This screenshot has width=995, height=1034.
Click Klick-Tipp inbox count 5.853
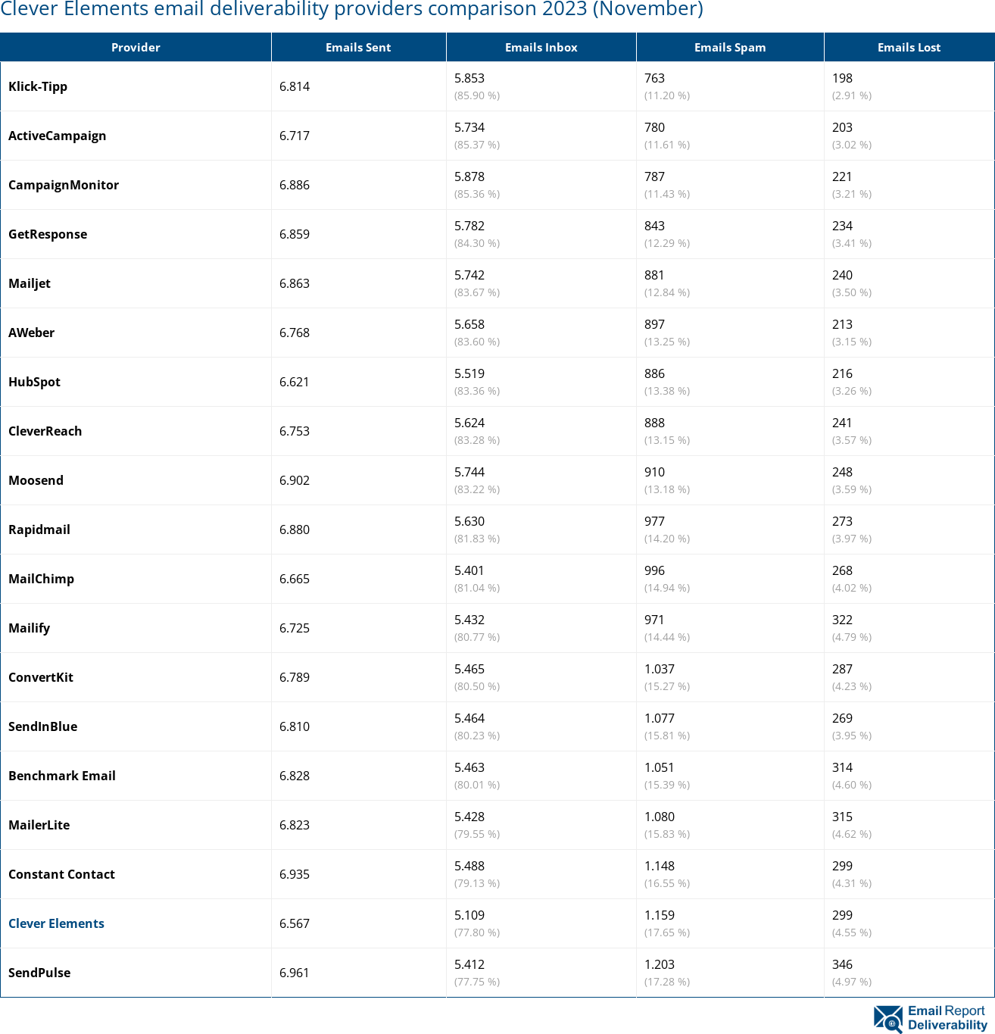pos(469,78)
